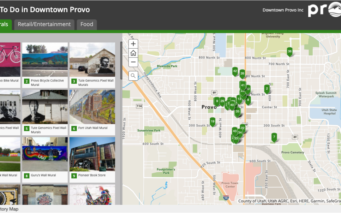
Task: Click the map attribution text
Action: click(x=290, y=201)
